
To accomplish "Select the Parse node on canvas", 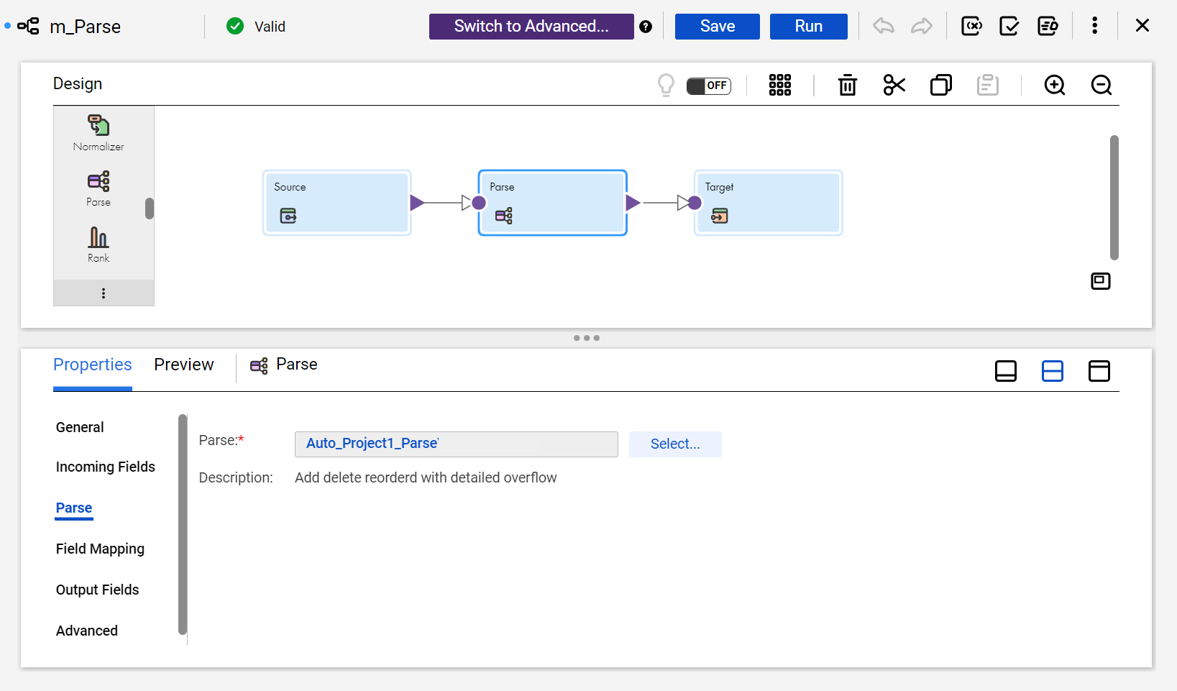I will pos(552,203).
